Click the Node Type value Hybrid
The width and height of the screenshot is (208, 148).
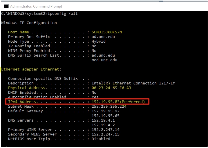point(99,41)
